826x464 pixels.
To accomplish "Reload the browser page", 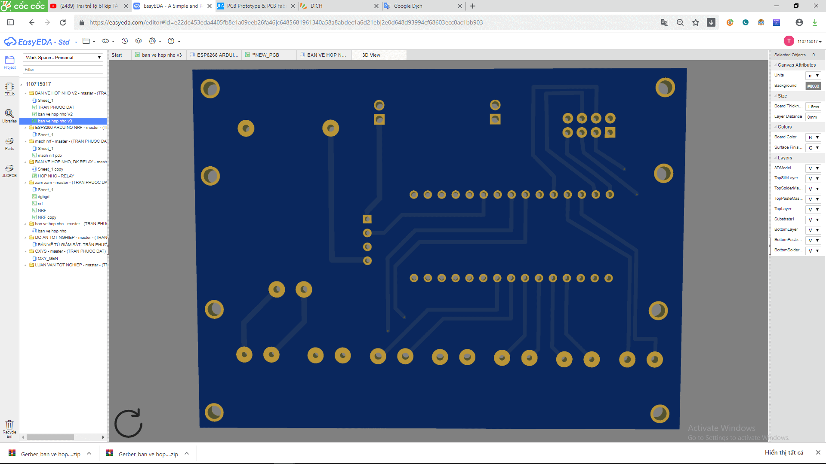I will coord(63,22).
